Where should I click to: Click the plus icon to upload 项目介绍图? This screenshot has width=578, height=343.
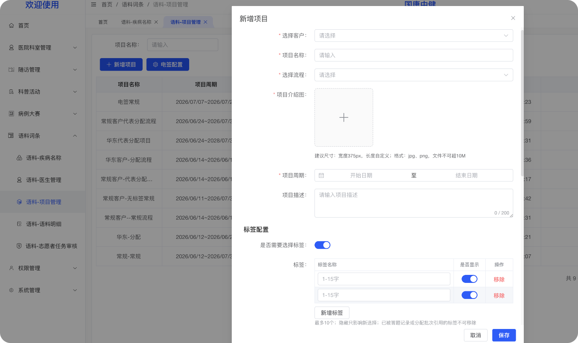(344, 117)
